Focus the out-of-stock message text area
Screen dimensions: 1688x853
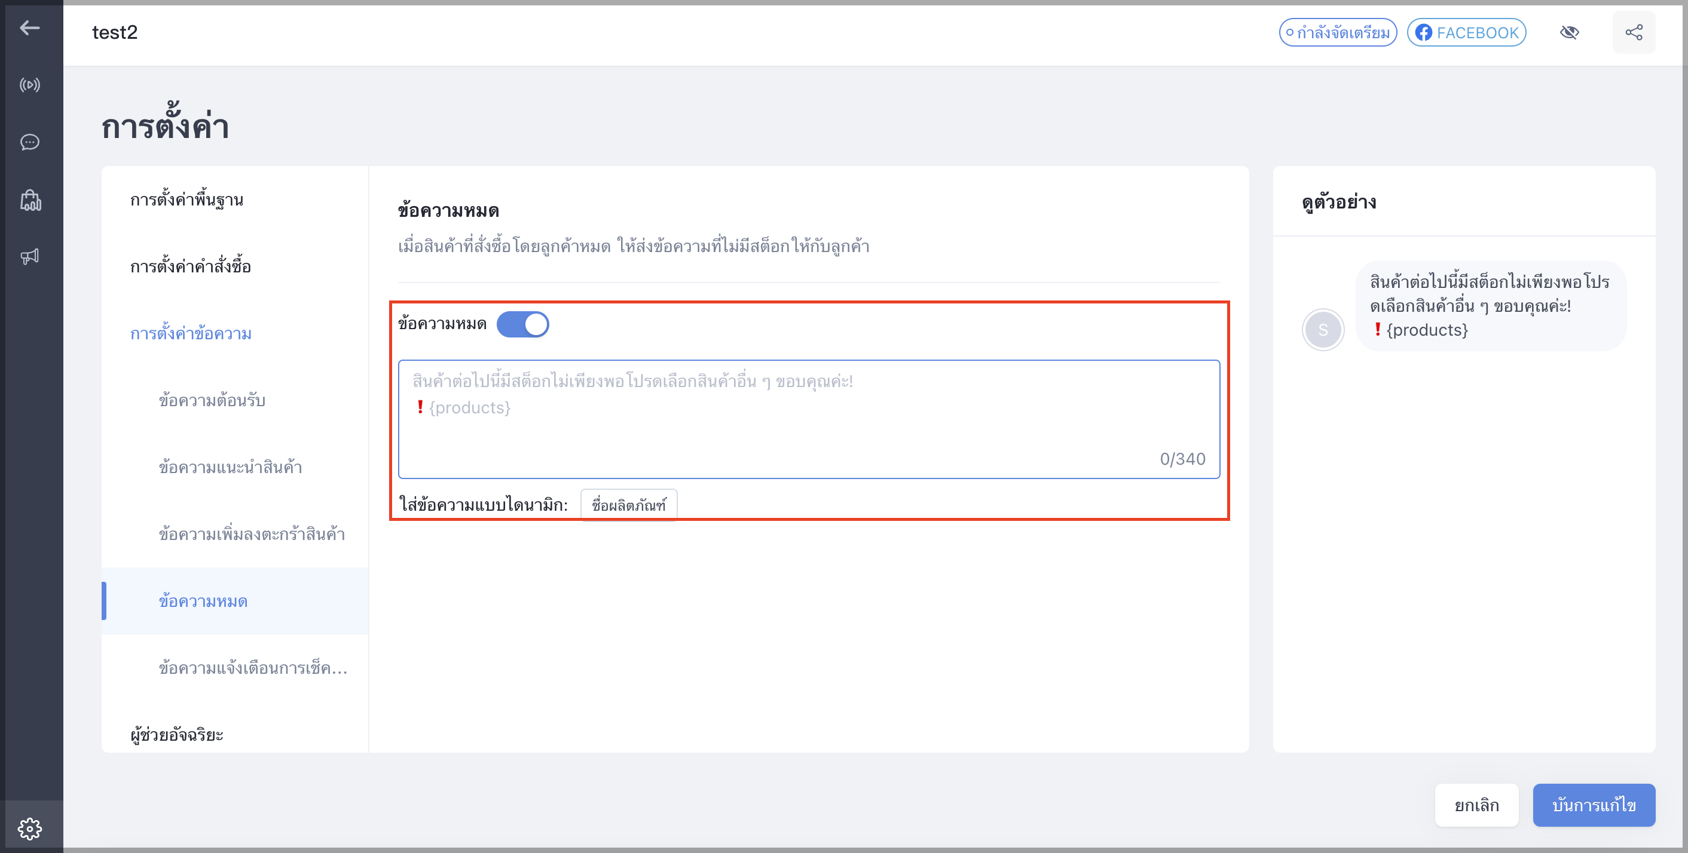[809, 419]
